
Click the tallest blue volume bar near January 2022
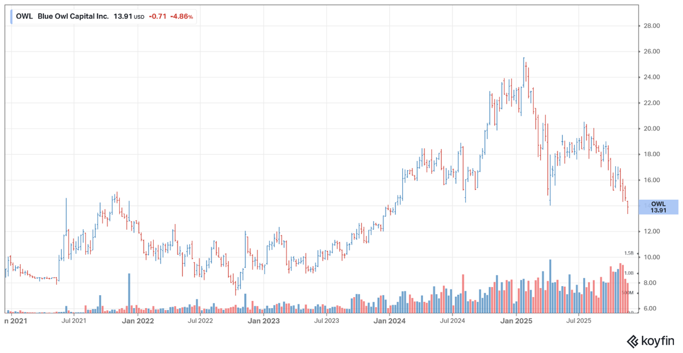(129, 293)
